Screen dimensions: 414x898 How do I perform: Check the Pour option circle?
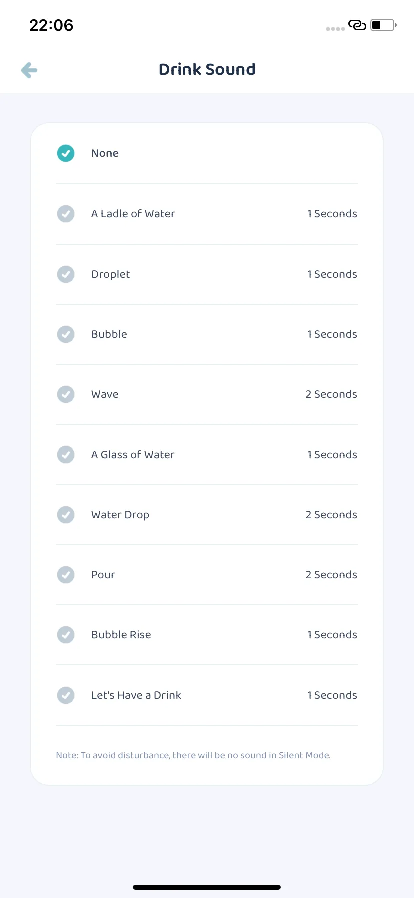coord(66,575)
